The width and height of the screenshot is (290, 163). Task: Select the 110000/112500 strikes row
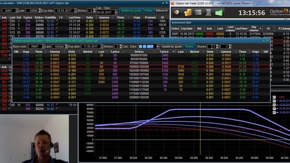pos(141,82)
